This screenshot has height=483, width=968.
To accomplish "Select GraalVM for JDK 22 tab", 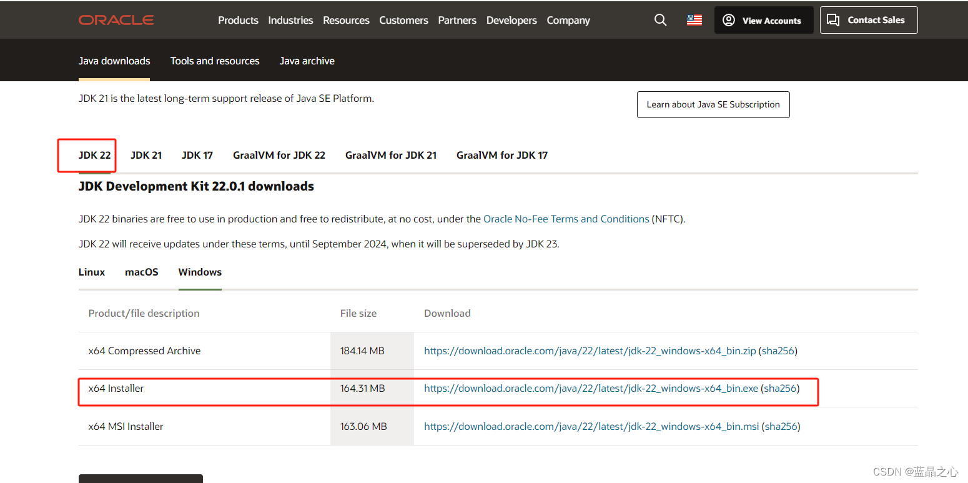I will [279, 155].
